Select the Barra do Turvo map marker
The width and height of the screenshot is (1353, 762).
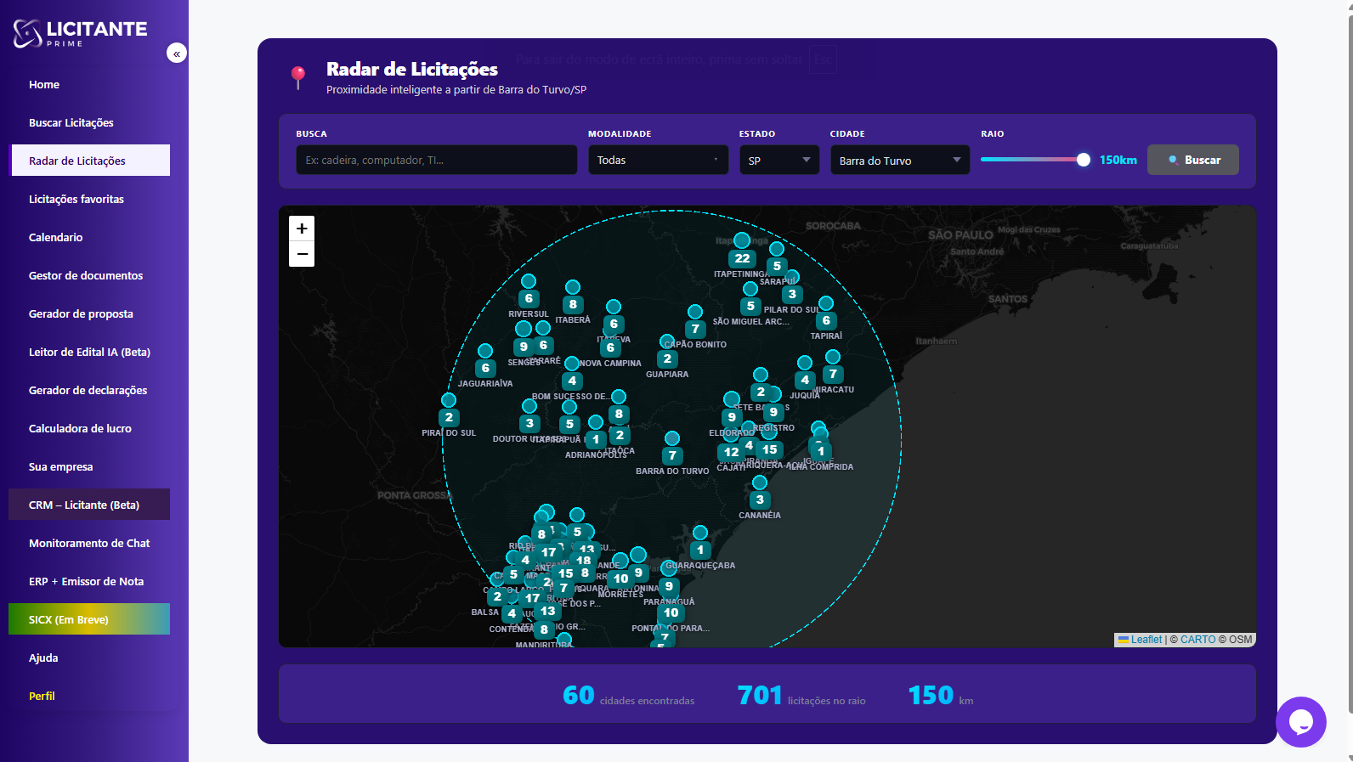point(672,455)
